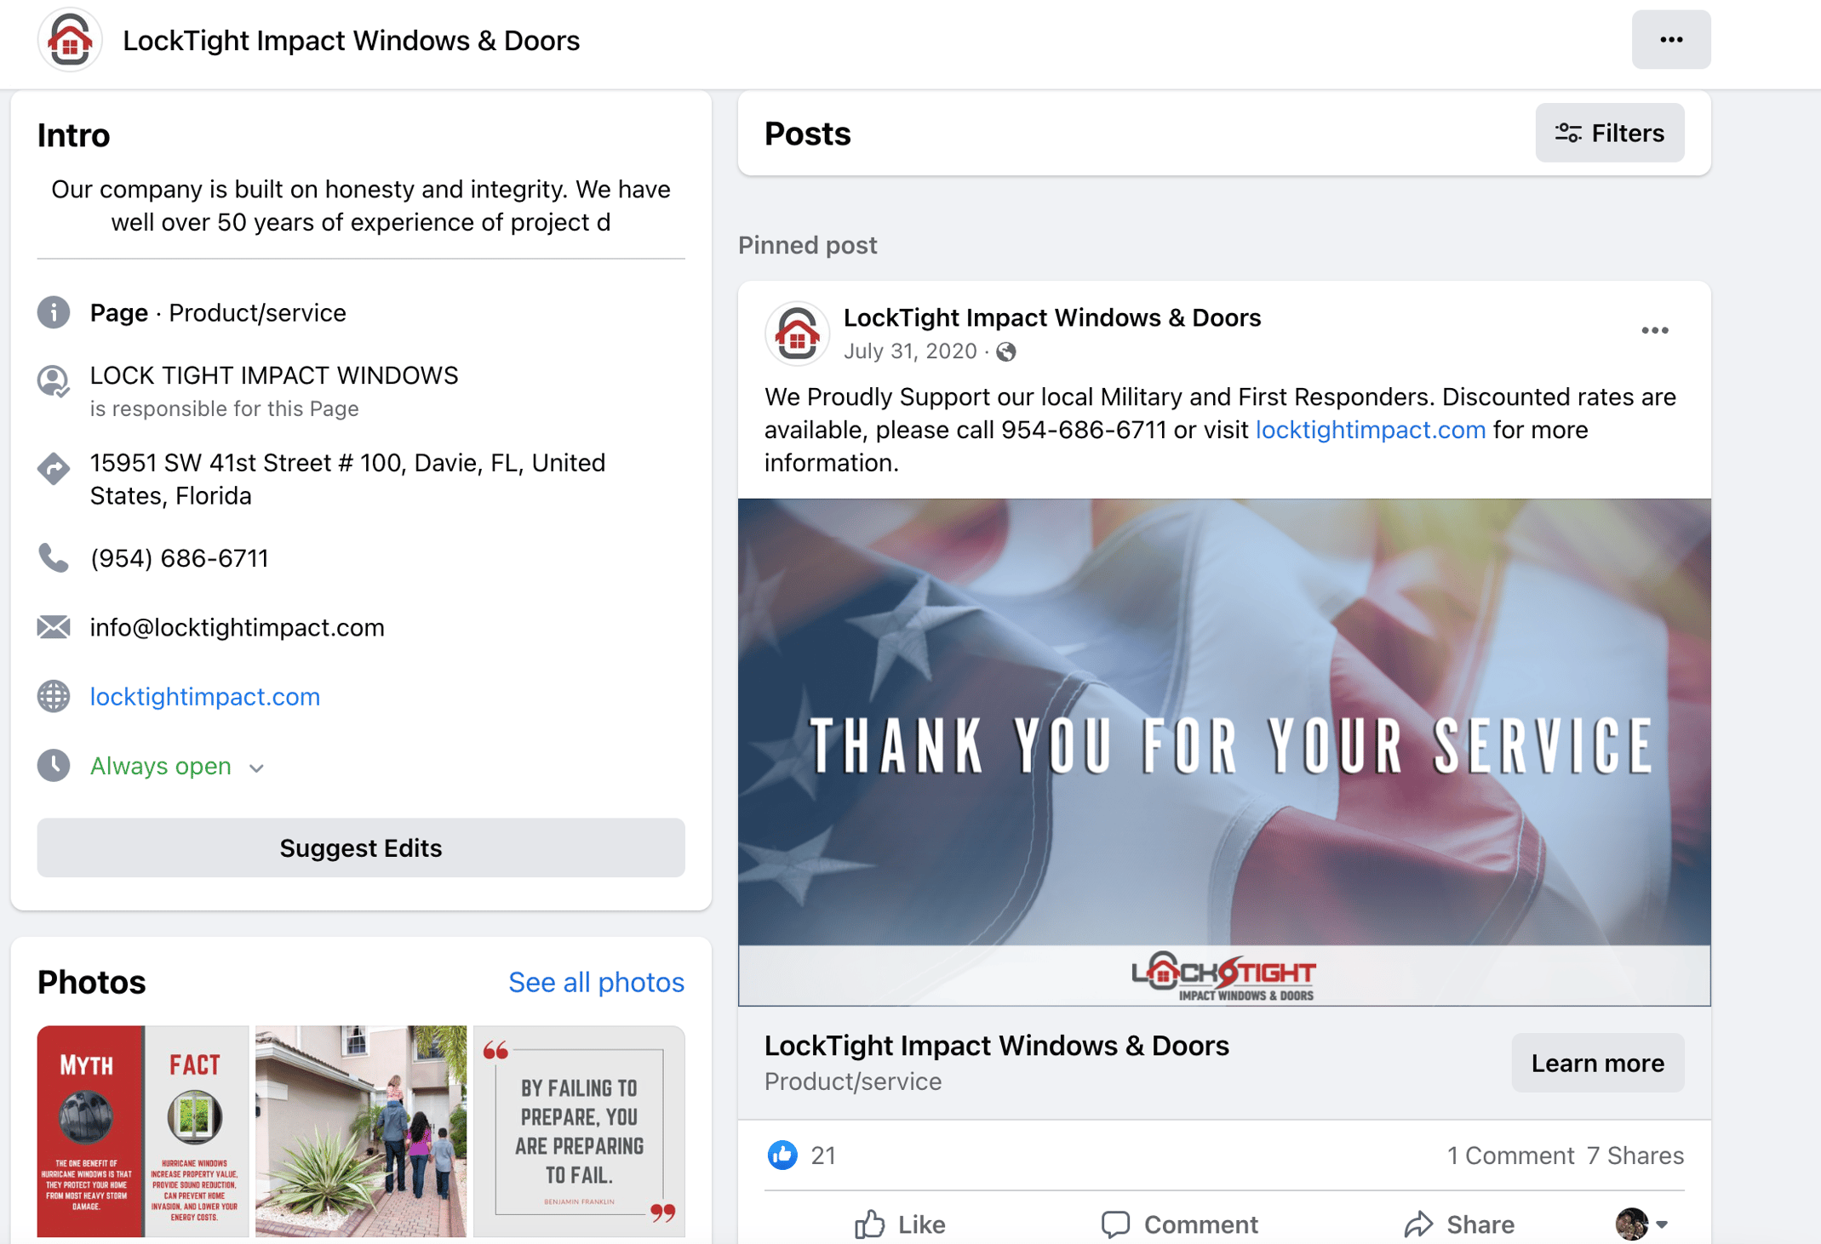Click the globe public-audience icon beside post date
The height and width of the screenshot is (1244, 1821).
tap(1005, 351)
